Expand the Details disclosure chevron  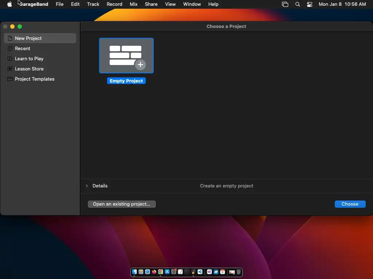click(87, 186)
